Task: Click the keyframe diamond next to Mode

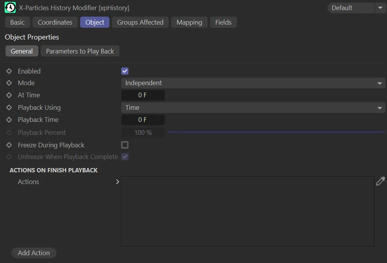Action: click(x=9, y=83)
